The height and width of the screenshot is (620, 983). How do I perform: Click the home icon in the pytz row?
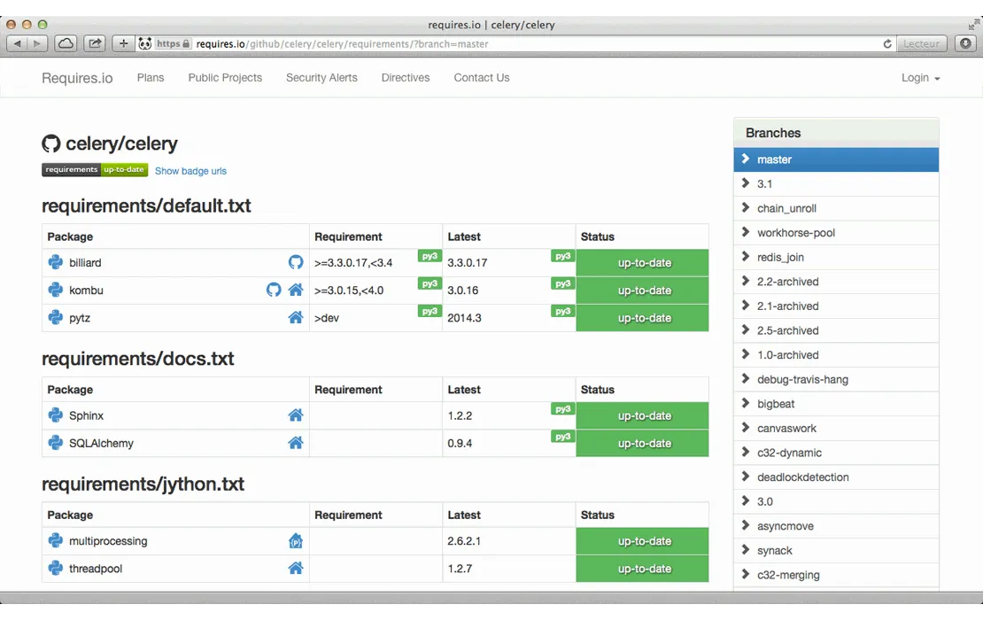[x=296, y=317]
